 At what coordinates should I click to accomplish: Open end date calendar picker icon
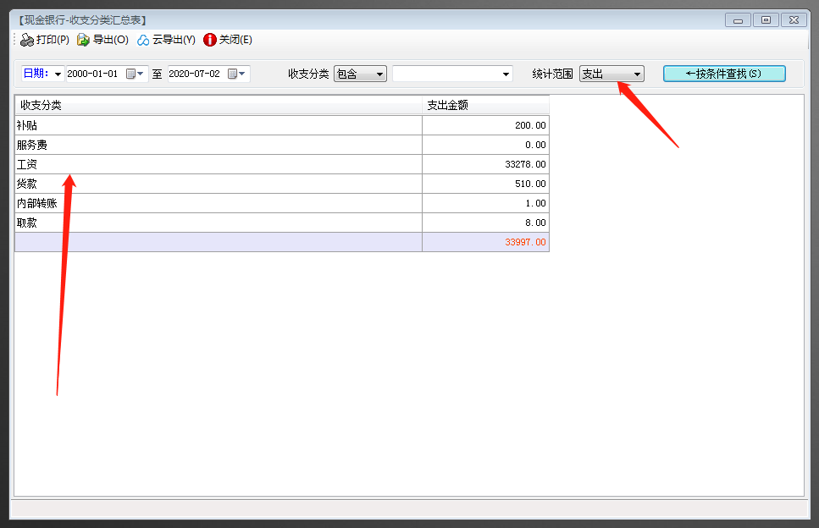(x=233, y=74)
